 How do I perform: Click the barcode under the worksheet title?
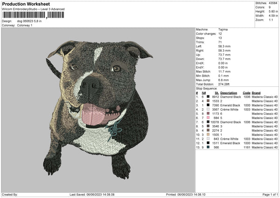(33, 15)
